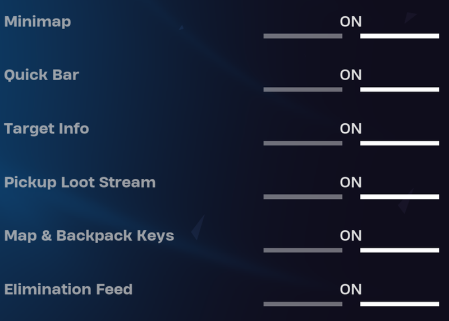Click the white right segment for Target Info
449x321 pixels.
click(x=399, y=143)
